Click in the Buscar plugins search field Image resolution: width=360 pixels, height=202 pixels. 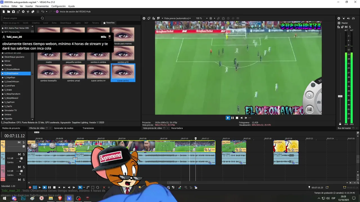click(x=21, y=18)
